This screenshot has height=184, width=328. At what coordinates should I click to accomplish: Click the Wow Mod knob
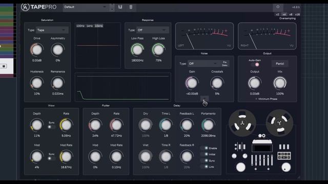(x=36, y=156)
